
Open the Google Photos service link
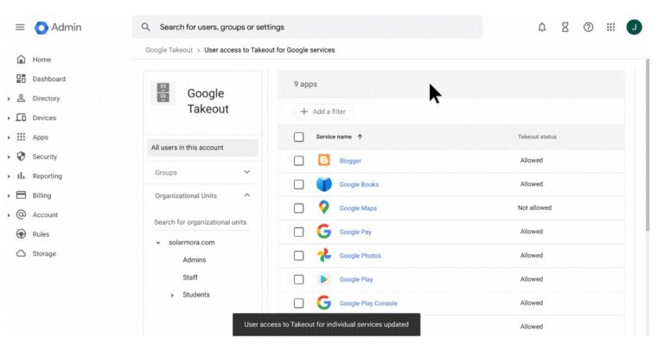(x=360, y=256)
